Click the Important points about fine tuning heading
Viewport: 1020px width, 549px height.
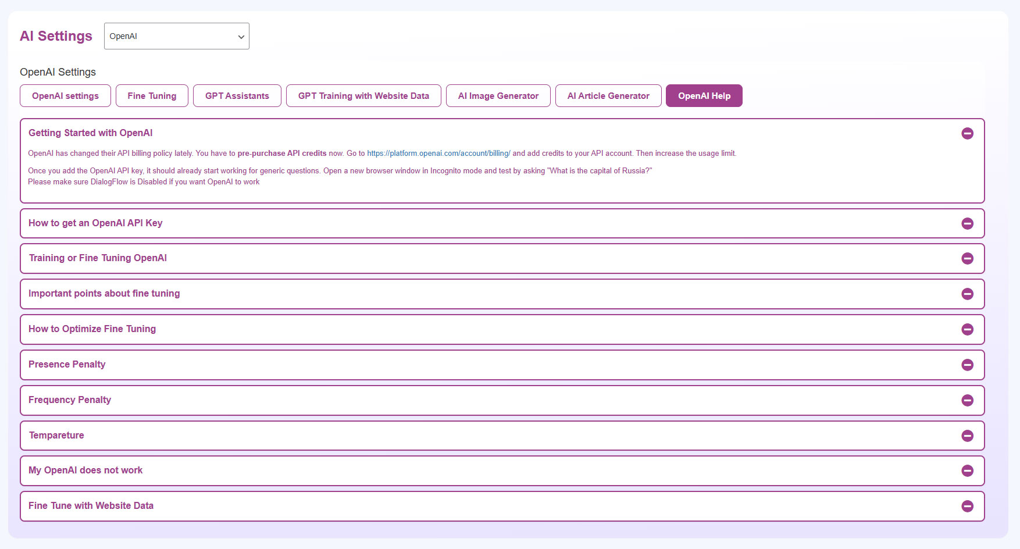point(104,294)
